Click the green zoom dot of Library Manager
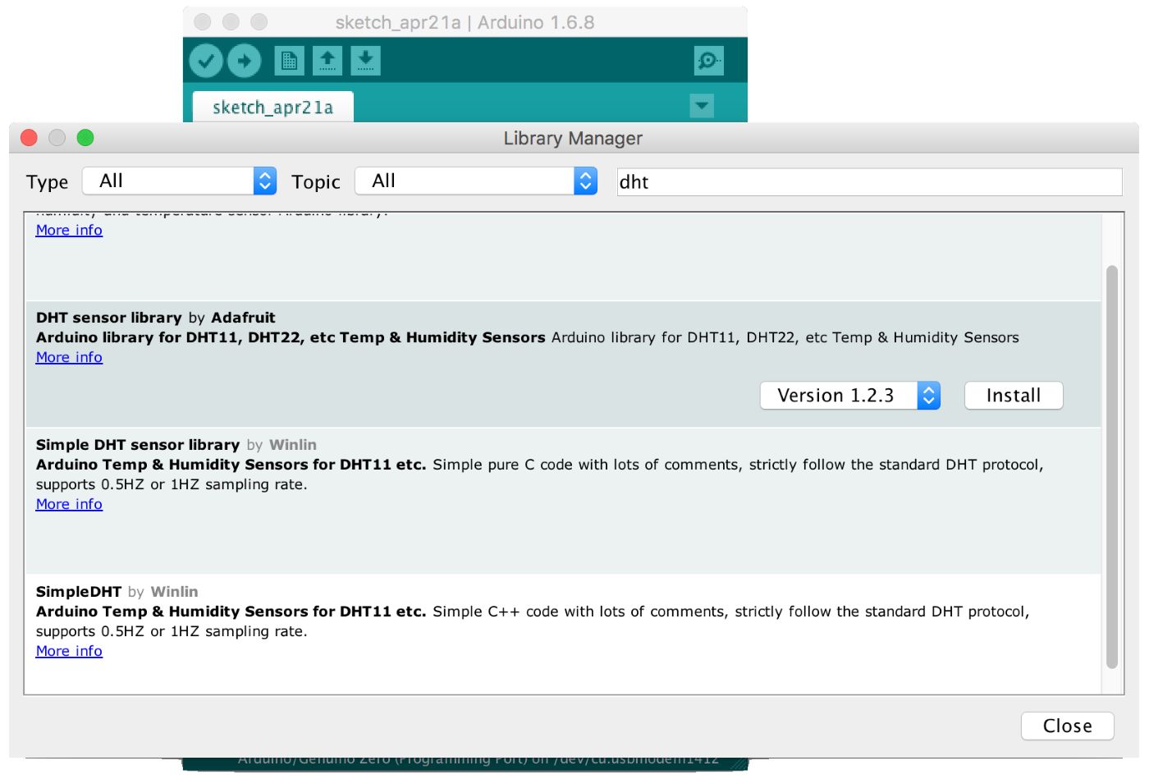The height and width of the screenshot is (779, 1149). tap(85, 138)
